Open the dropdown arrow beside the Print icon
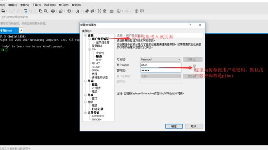Screen dimensions: 268x150 (56, 11)
